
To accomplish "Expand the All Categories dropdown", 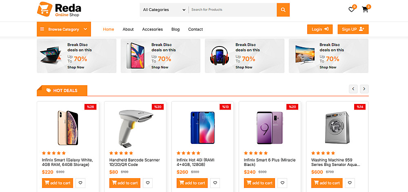I will tap(164, 10).
